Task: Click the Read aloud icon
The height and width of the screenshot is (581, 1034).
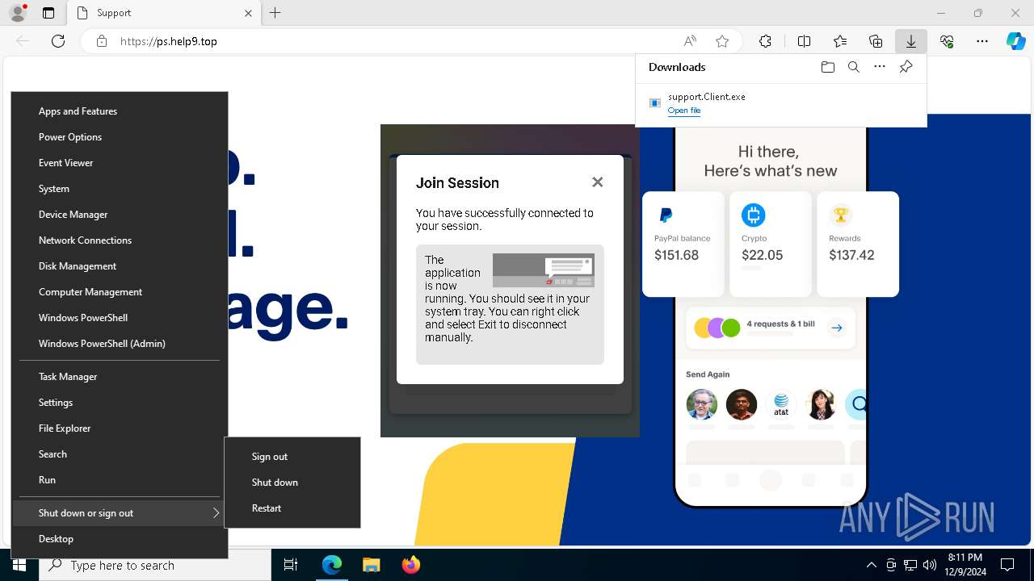Action: (x=690, y=41)
